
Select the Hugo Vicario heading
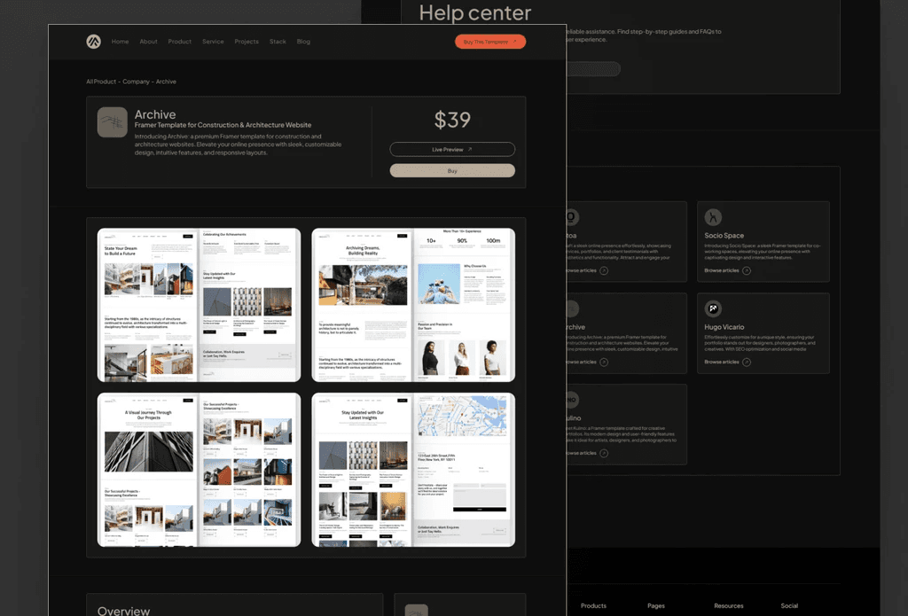pyautogui.click(x=724, y=327)
